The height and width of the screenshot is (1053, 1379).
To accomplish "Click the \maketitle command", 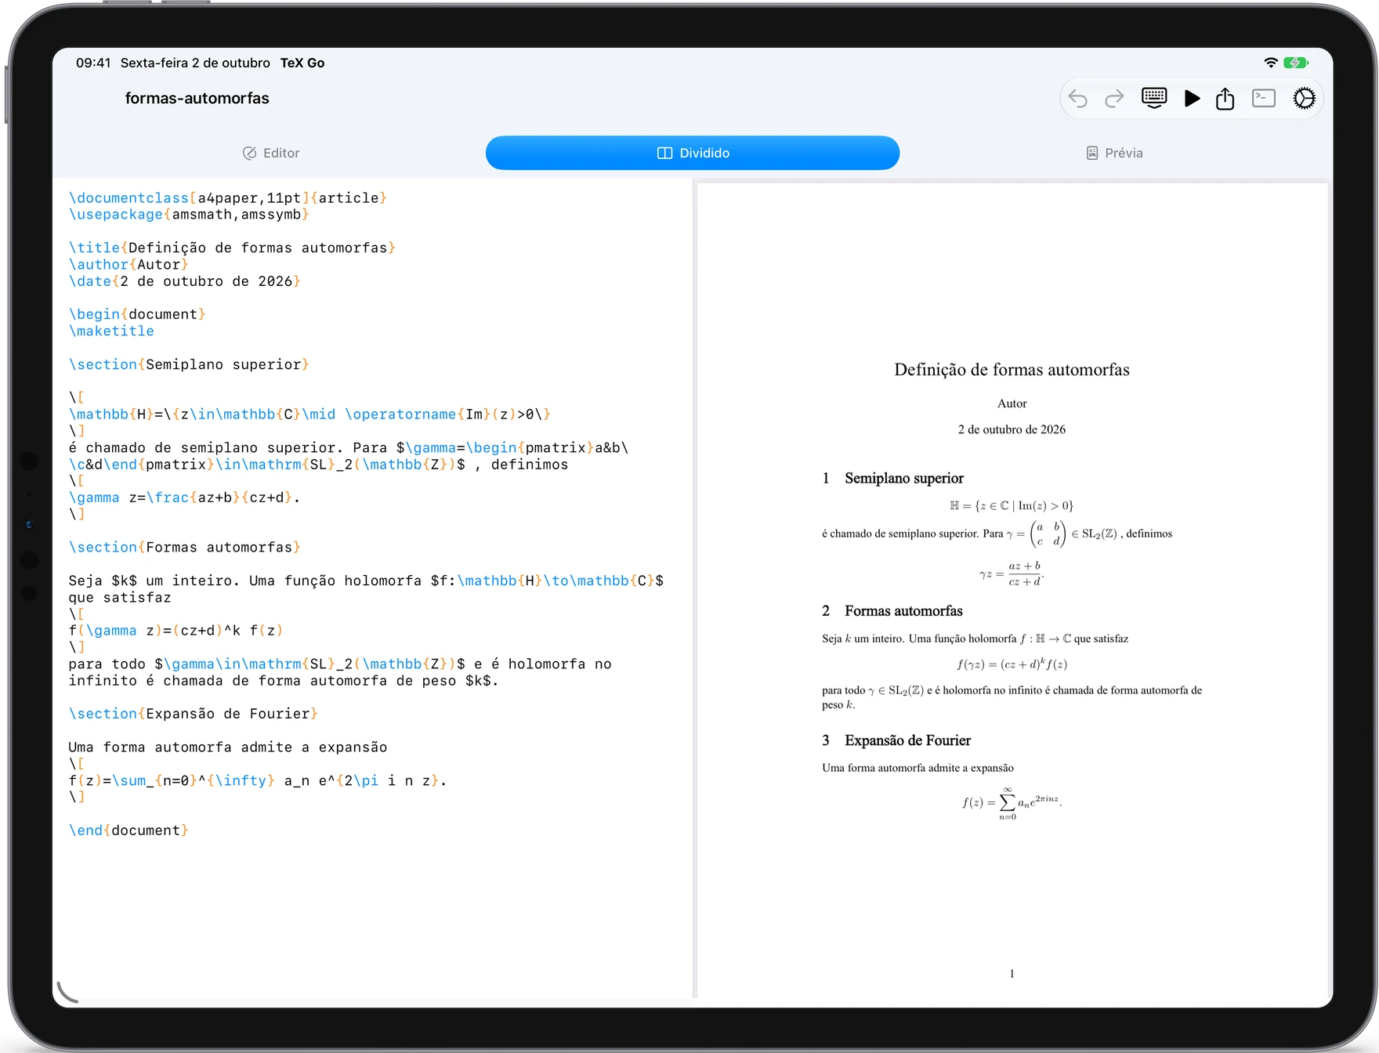I will 111,331.
